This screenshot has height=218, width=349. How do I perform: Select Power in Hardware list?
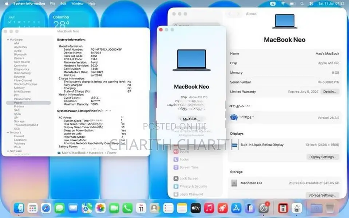click(28, 103)
